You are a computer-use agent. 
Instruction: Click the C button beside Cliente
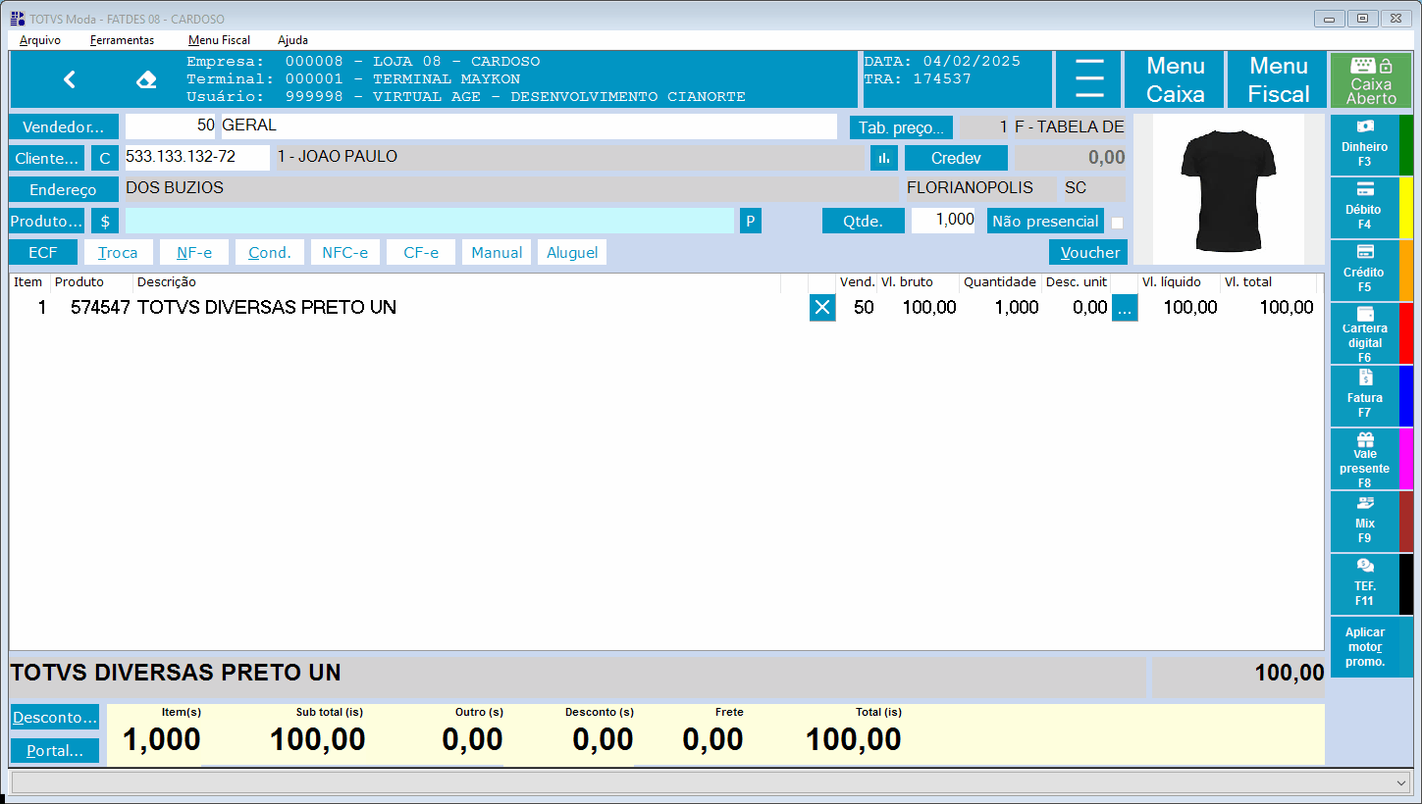(105, 158)
